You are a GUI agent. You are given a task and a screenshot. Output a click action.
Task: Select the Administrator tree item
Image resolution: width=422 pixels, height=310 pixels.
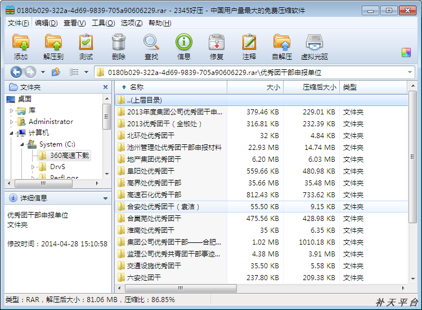pyautogui.click(x=51, y=122)
